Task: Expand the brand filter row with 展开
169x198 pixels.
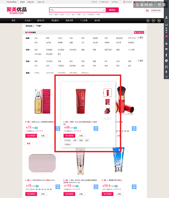Action: coord(140,38)
